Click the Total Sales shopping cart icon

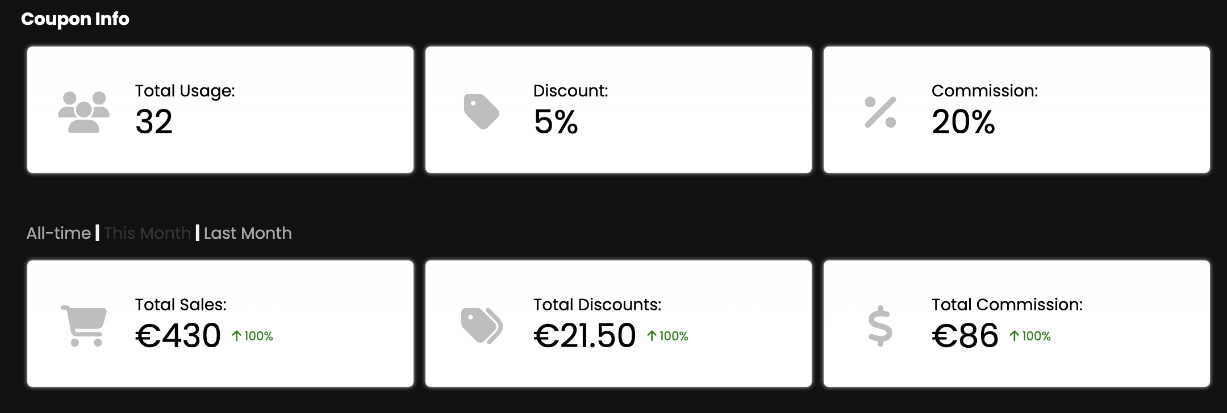point(84,326)
